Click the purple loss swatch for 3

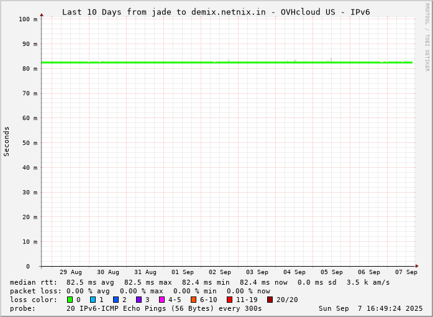point(139,300)
